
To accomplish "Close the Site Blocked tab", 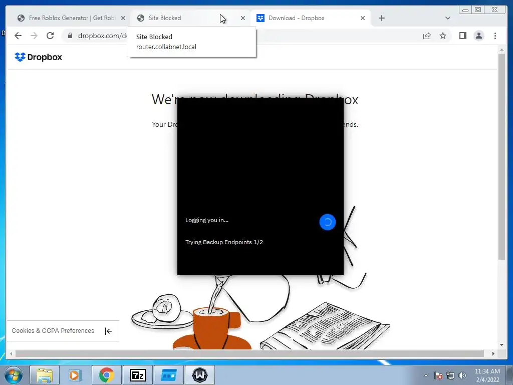I will coord(243,18).
